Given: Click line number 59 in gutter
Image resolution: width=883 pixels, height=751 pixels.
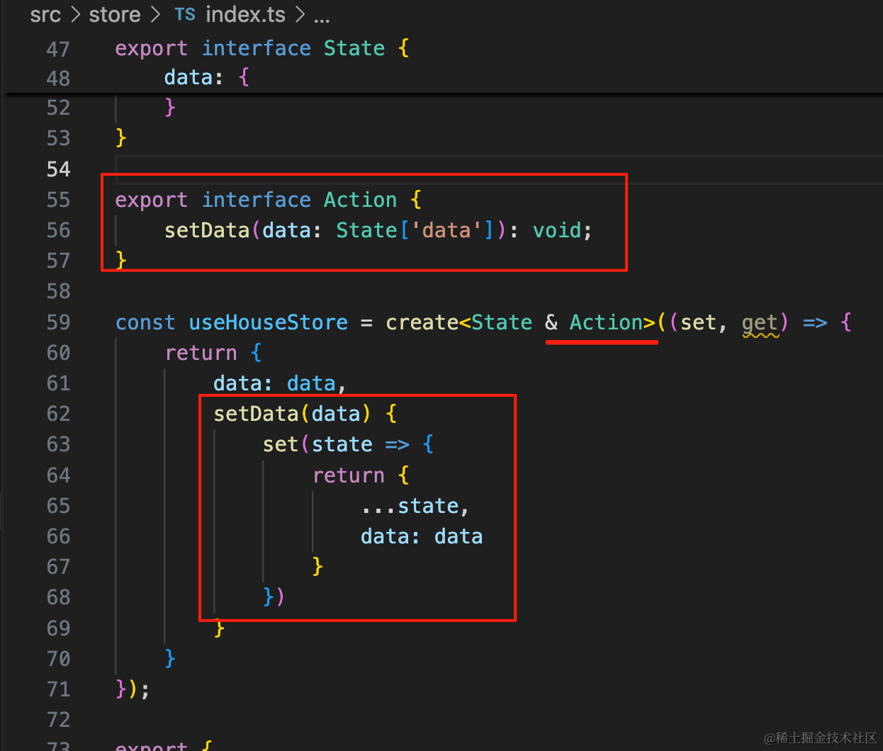Looking at the screenshot, I should coord(58,322).
